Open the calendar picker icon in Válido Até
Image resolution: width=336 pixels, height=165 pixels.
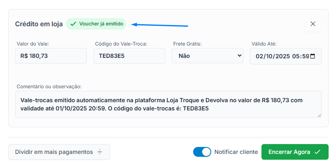click(x=313, y=56)
